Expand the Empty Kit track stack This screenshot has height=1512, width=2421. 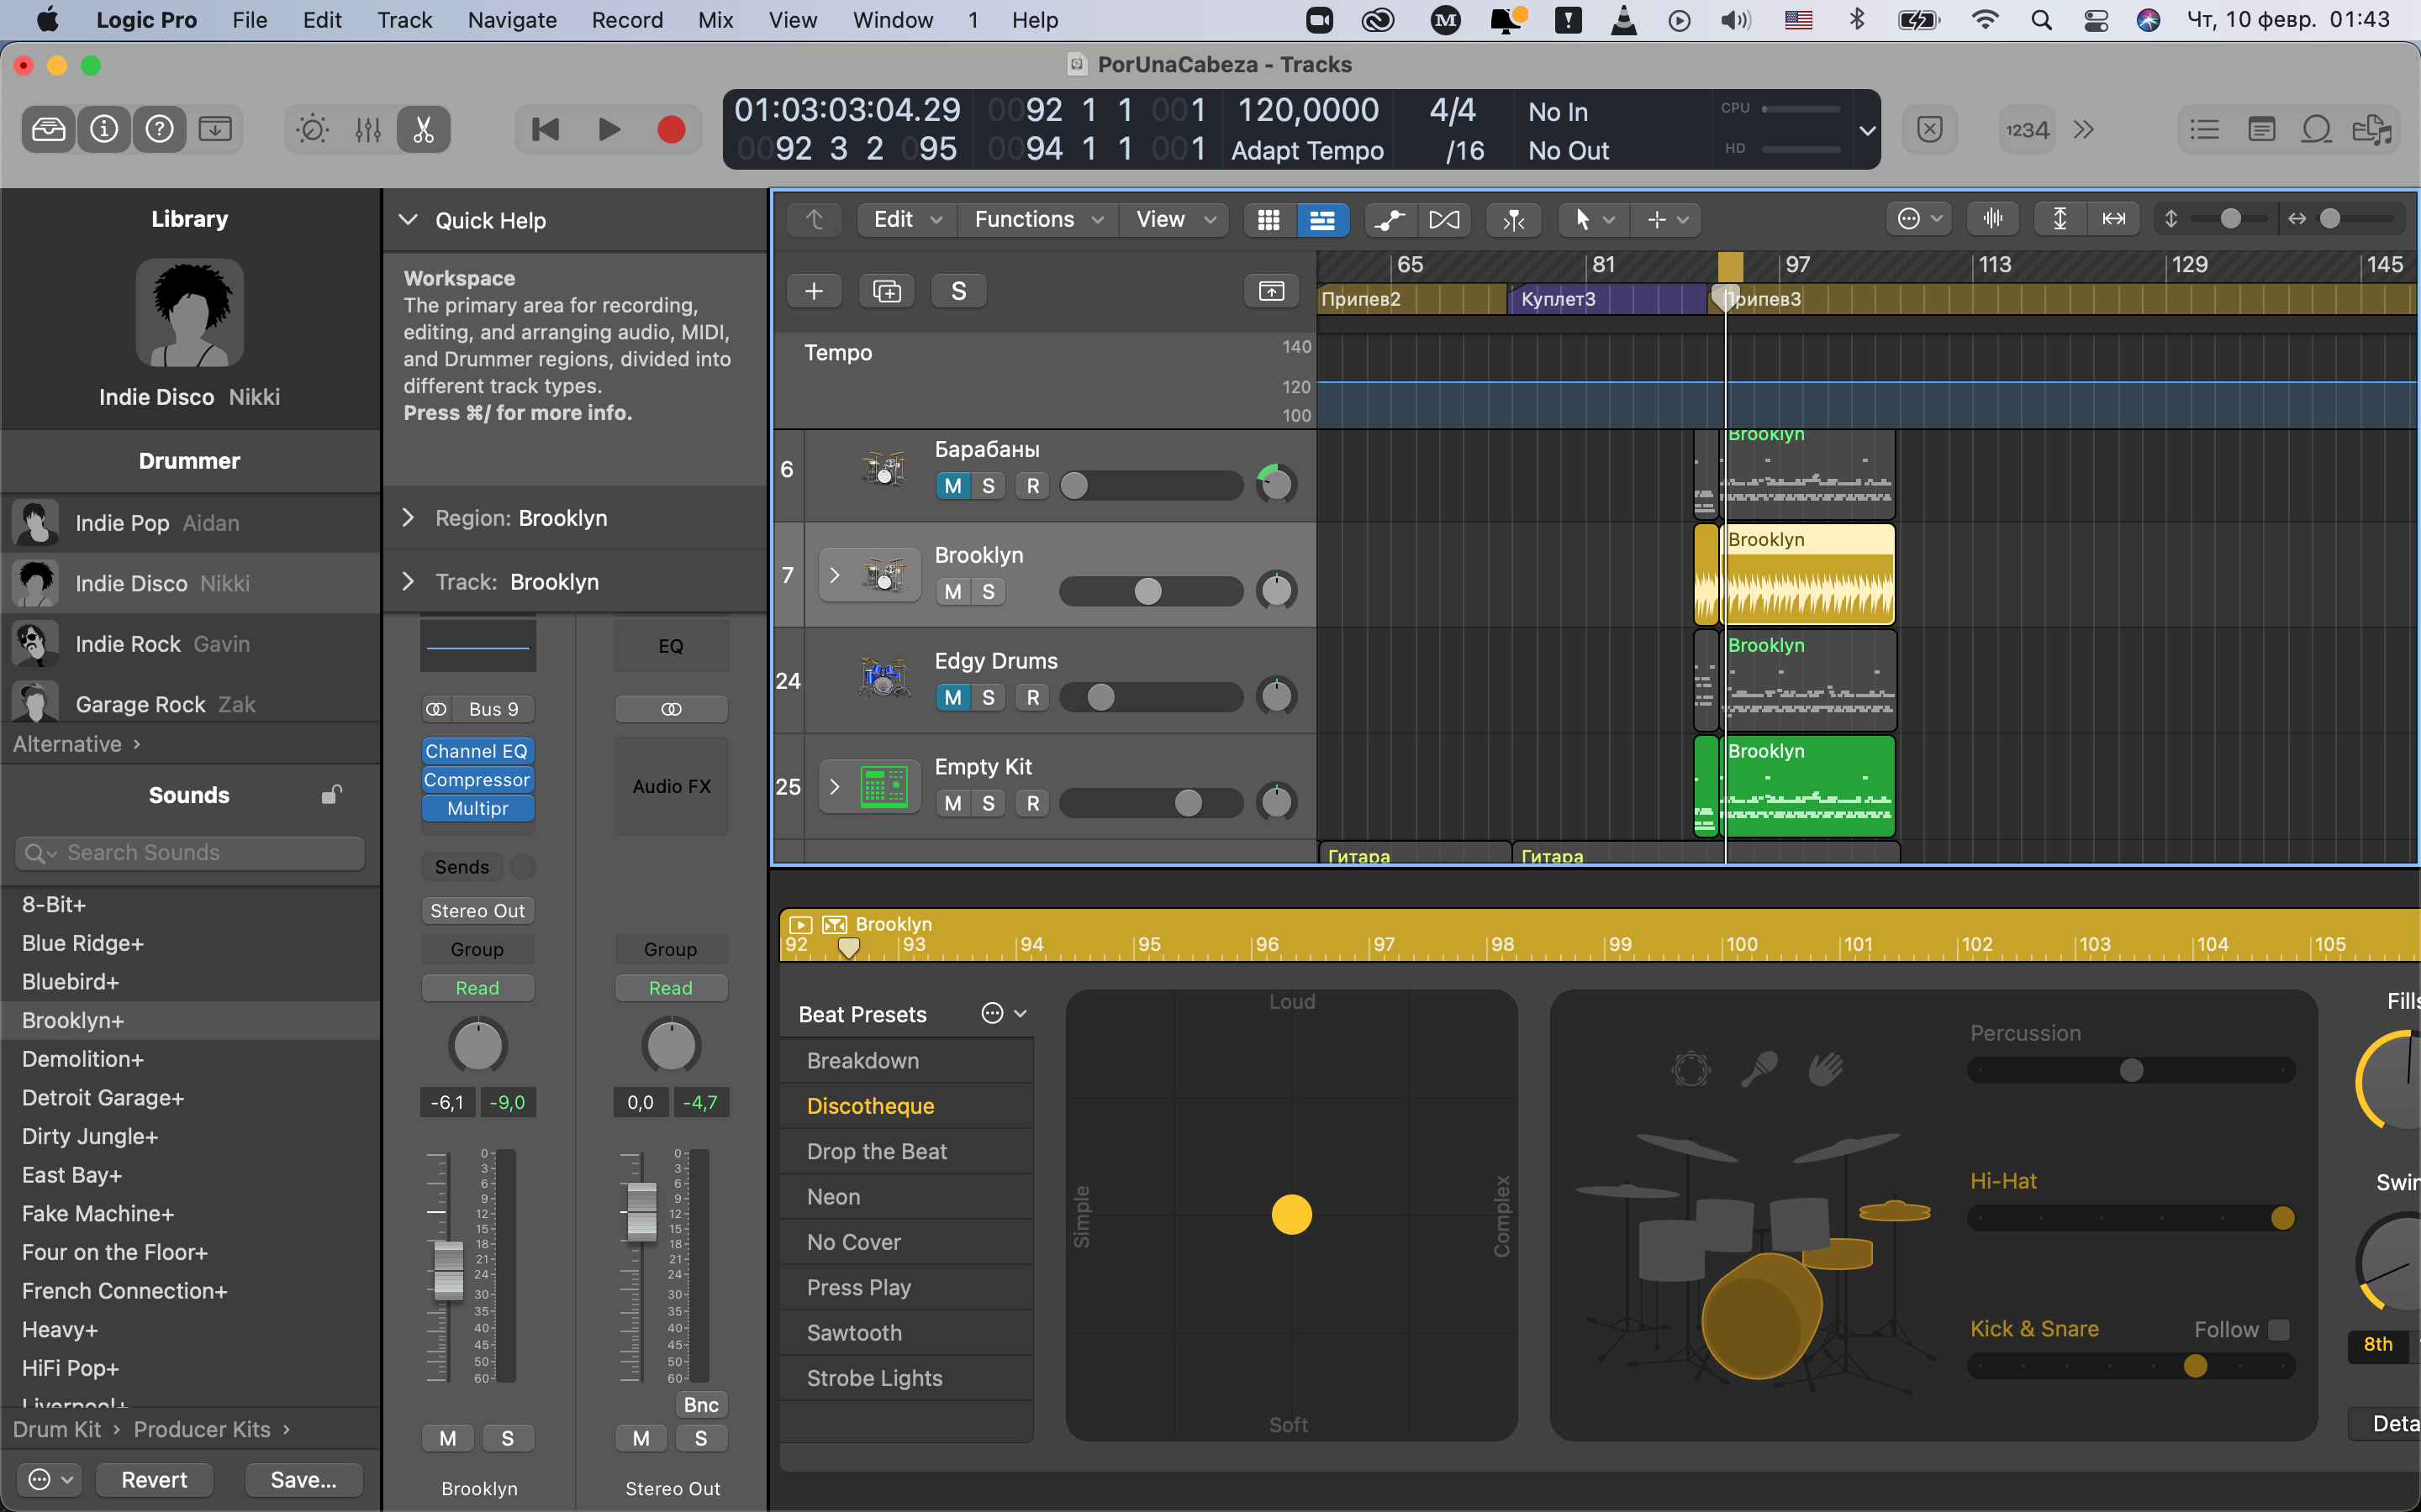click(x=835, y=786)
